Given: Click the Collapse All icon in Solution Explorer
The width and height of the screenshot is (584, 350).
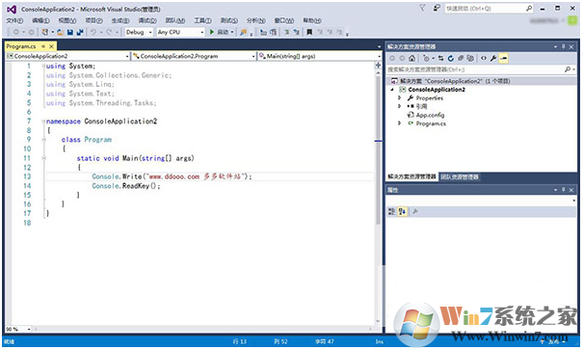Looking at the screenshot, I should [x=461, y=59].
